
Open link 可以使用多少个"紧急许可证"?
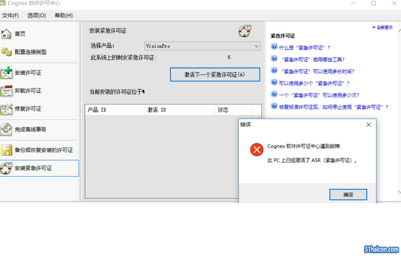coord(314,83)
